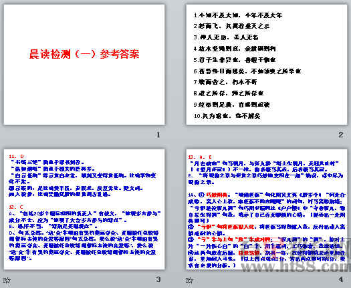
Task: Click the red '11. D' heading on slide 3
Action: coord(16,156)
